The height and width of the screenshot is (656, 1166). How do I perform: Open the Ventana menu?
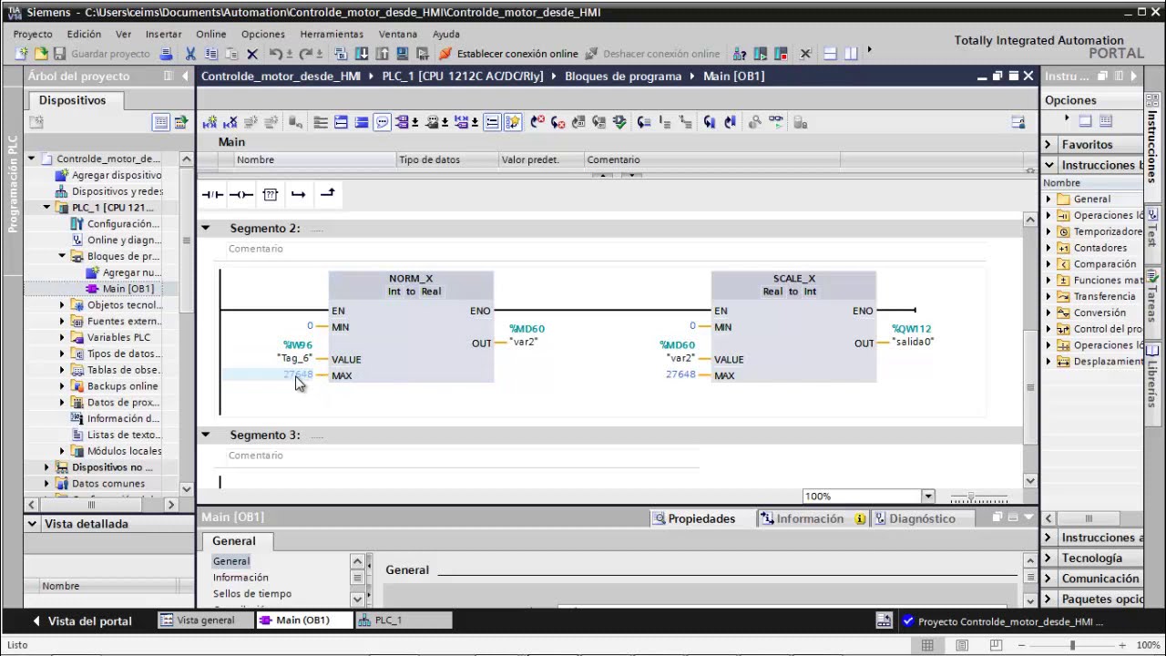397,34
